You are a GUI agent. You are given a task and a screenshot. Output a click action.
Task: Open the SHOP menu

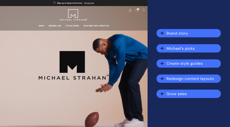pyautogui.click(x=41, y=26)
